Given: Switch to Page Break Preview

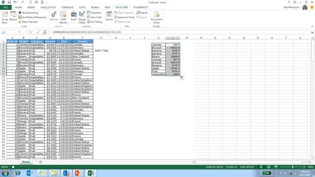Looking at the screenshot, I should click(x=276, y=167).
